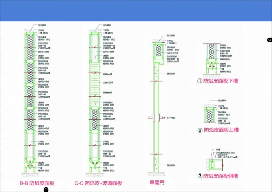
Task: Click the circled number 2 marker
Action: pyautogui.click(x=200, y=130)
